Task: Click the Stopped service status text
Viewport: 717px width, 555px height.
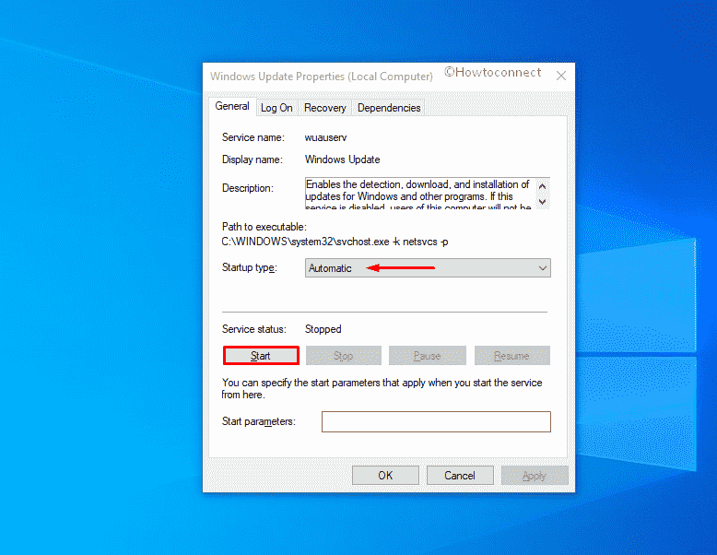Action: [x=323, y=329]
